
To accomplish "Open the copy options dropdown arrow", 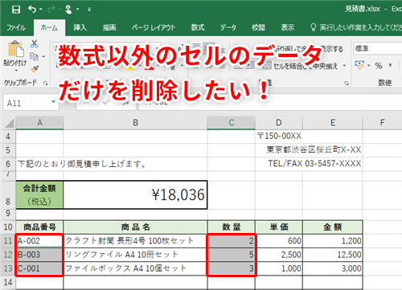I will [x=43, y=56].
